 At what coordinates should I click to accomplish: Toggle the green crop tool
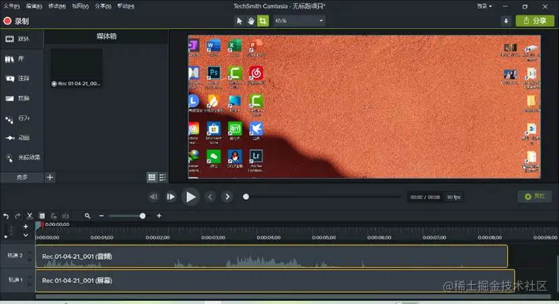coord(263,21)
